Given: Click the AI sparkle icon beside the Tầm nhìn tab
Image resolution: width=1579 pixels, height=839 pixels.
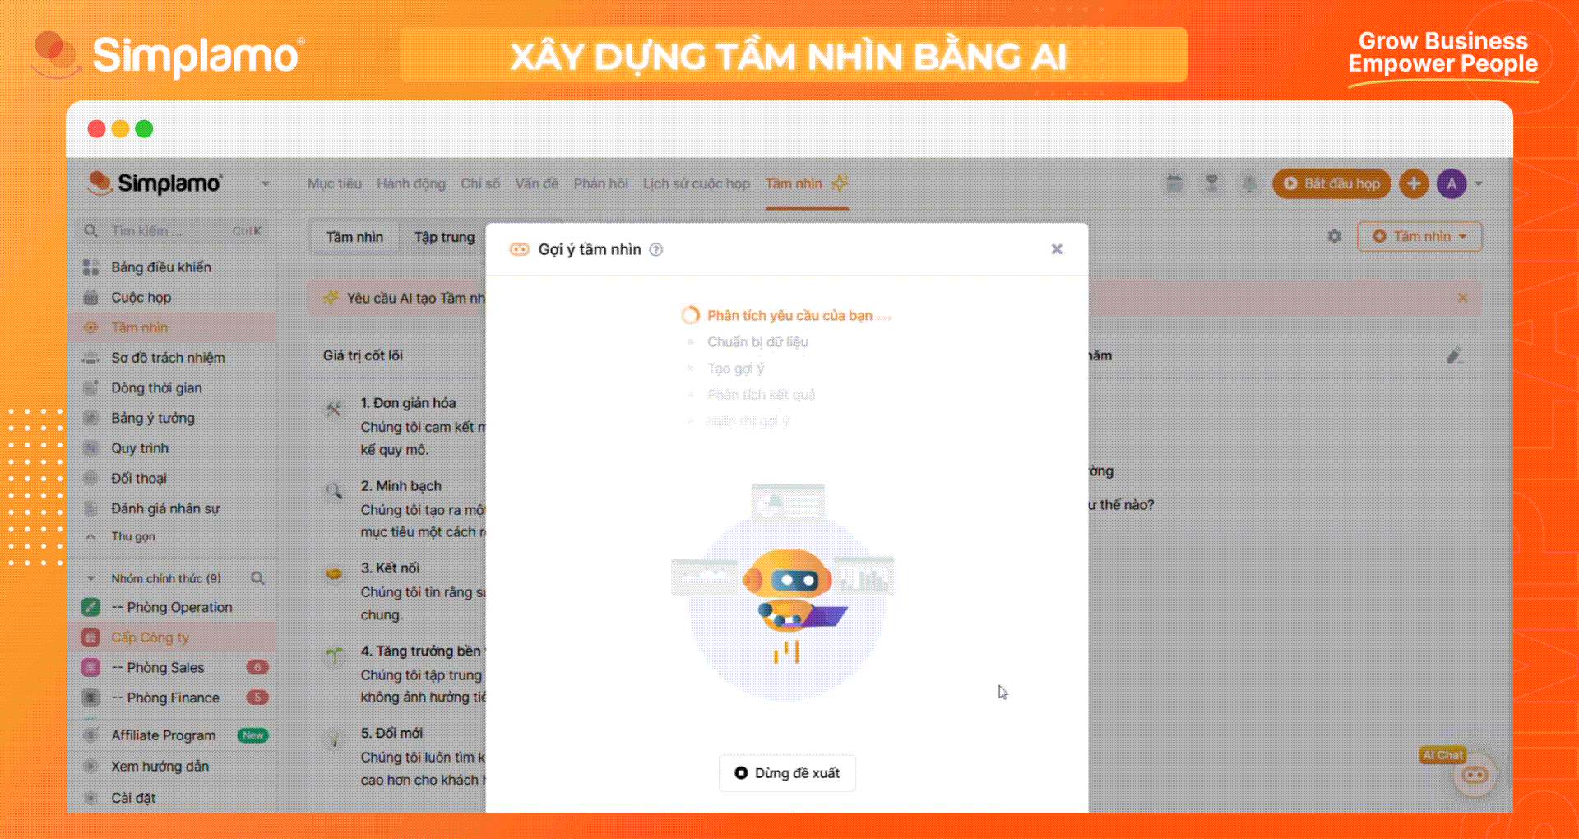Looking at the screenshot, I should point(839,183).
